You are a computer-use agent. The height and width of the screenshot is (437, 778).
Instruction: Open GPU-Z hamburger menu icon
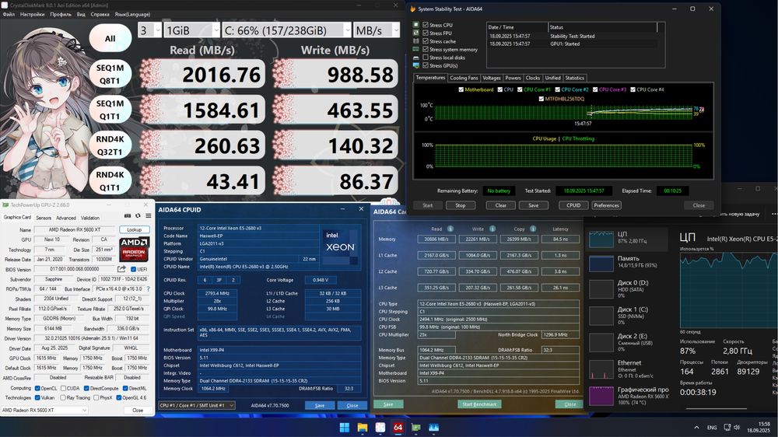[149, 215]
